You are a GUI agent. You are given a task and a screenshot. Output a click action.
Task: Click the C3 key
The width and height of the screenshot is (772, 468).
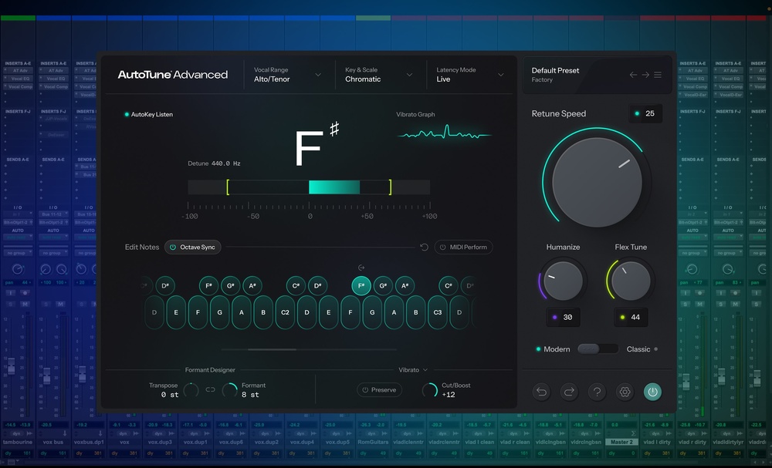point(438,312)
